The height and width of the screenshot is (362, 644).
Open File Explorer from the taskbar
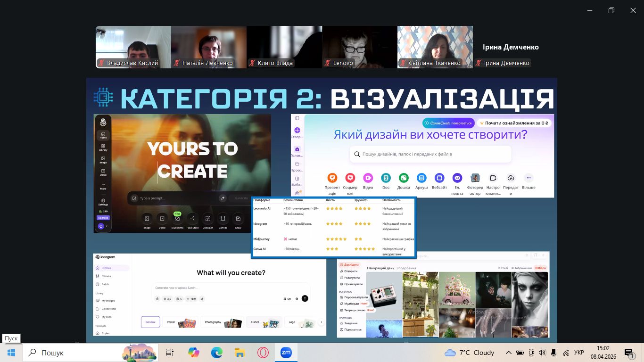pyautogui.click(x=239, y=353)
